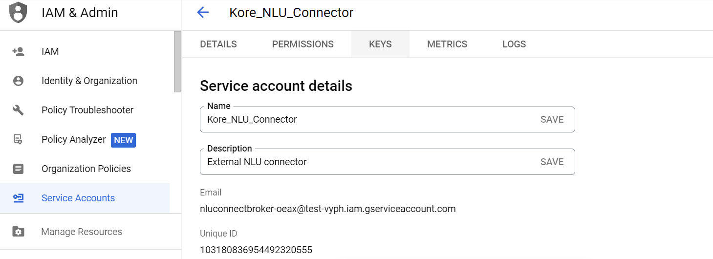The height and width of the screenshot is (259, 713).
Task: Save the Description field
Action: point(552,162)
